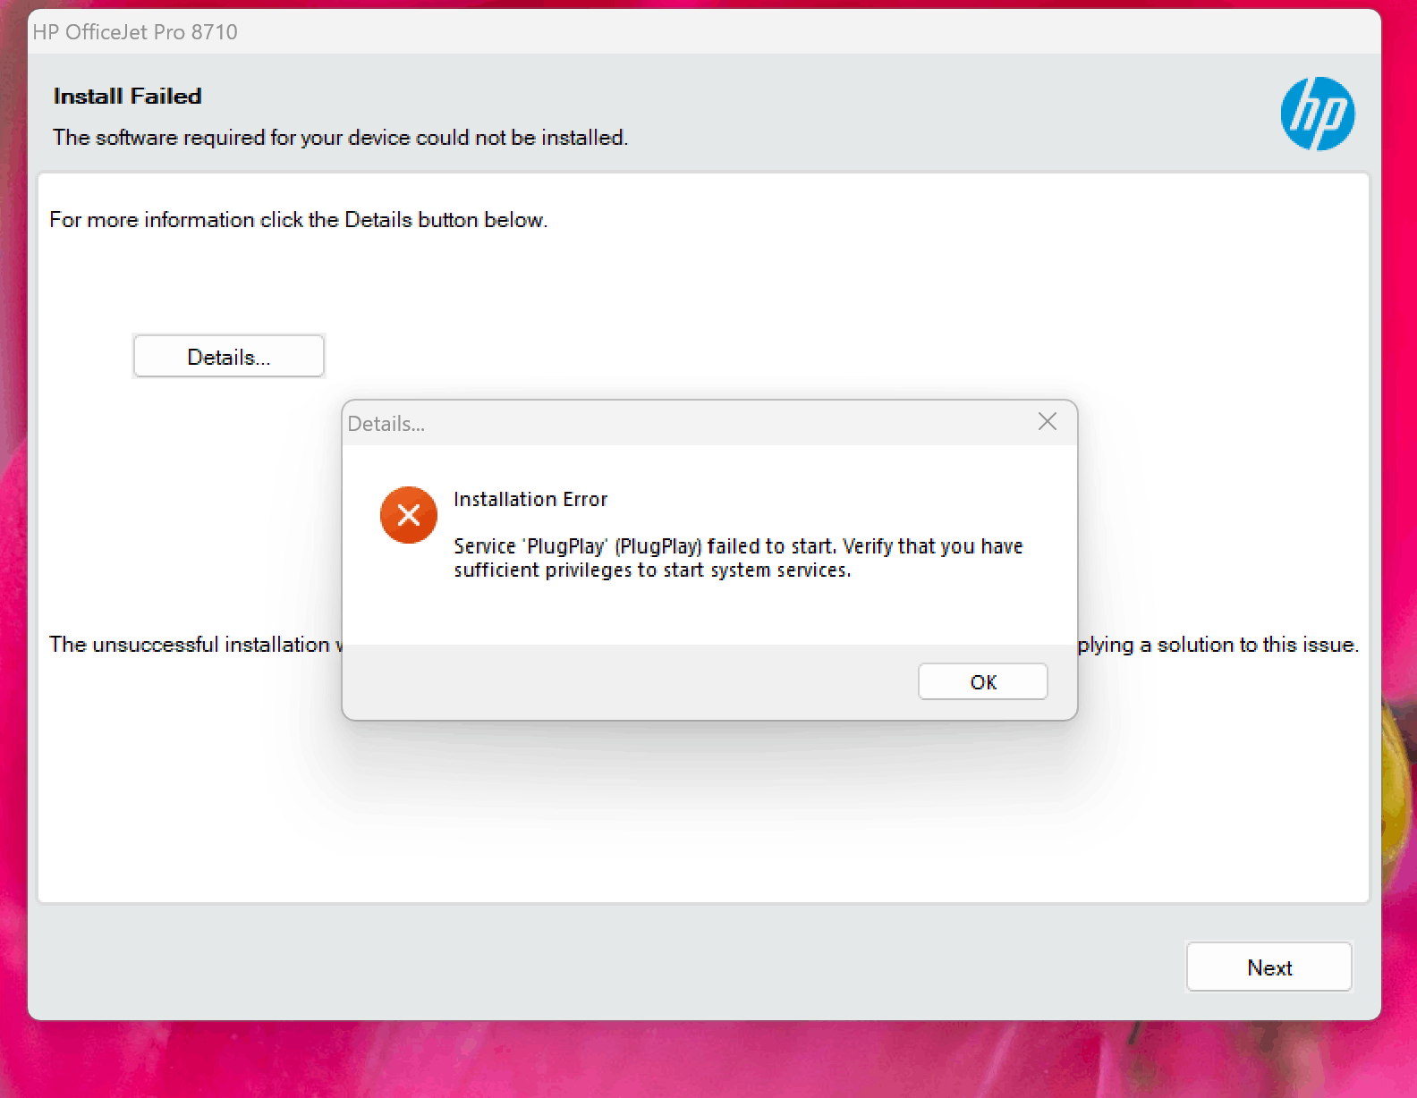Image resolution: width=1417 pixels, height=1098 pixels.
Task: Click OK in the Details dialog
Action: pos(982,681)
